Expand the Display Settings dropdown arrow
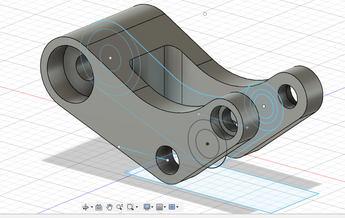This screenshot has width=345, height=218. (153, 207)
